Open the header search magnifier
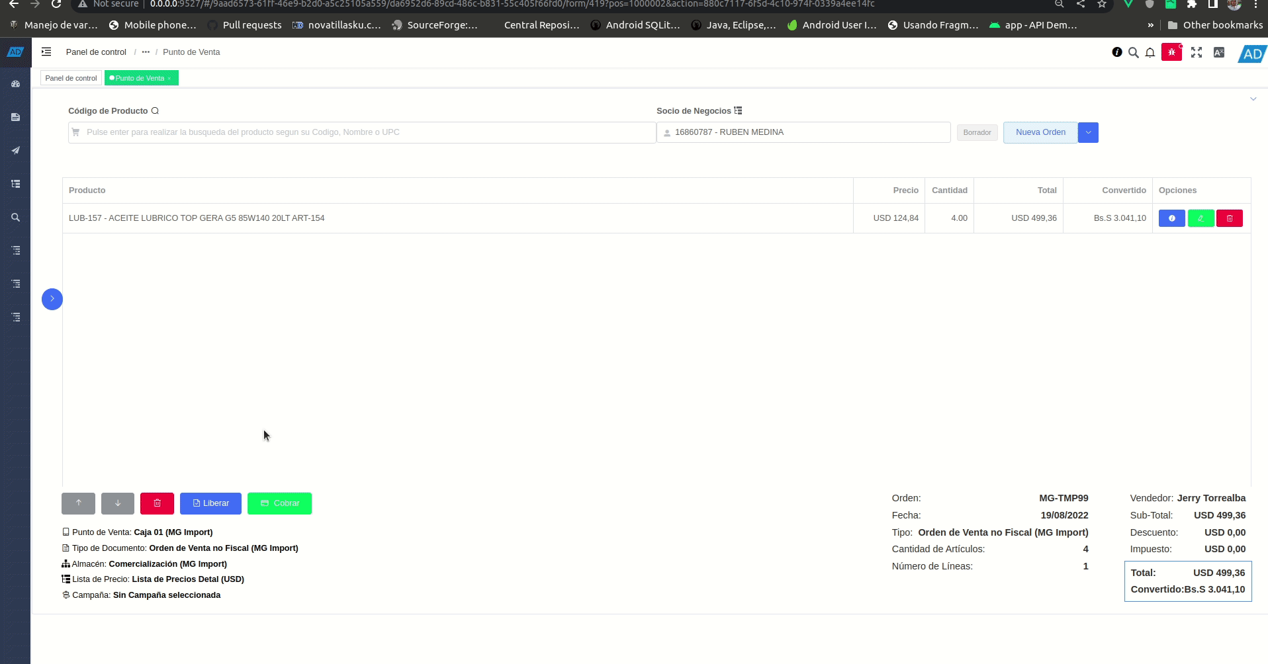 click(x=1134, y=52)
